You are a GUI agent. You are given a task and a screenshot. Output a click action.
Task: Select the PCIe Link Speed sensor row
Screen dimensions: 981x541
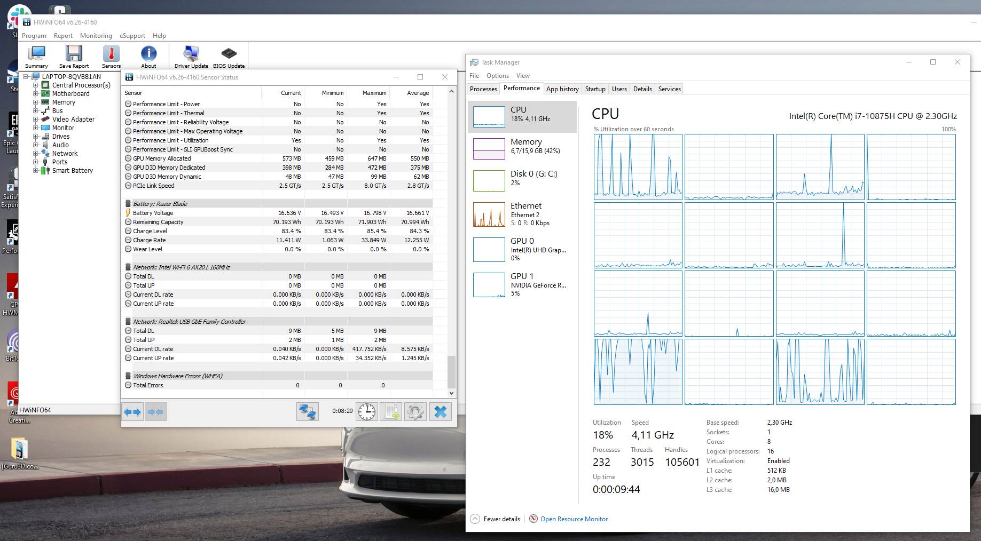(x=278, y=186)
